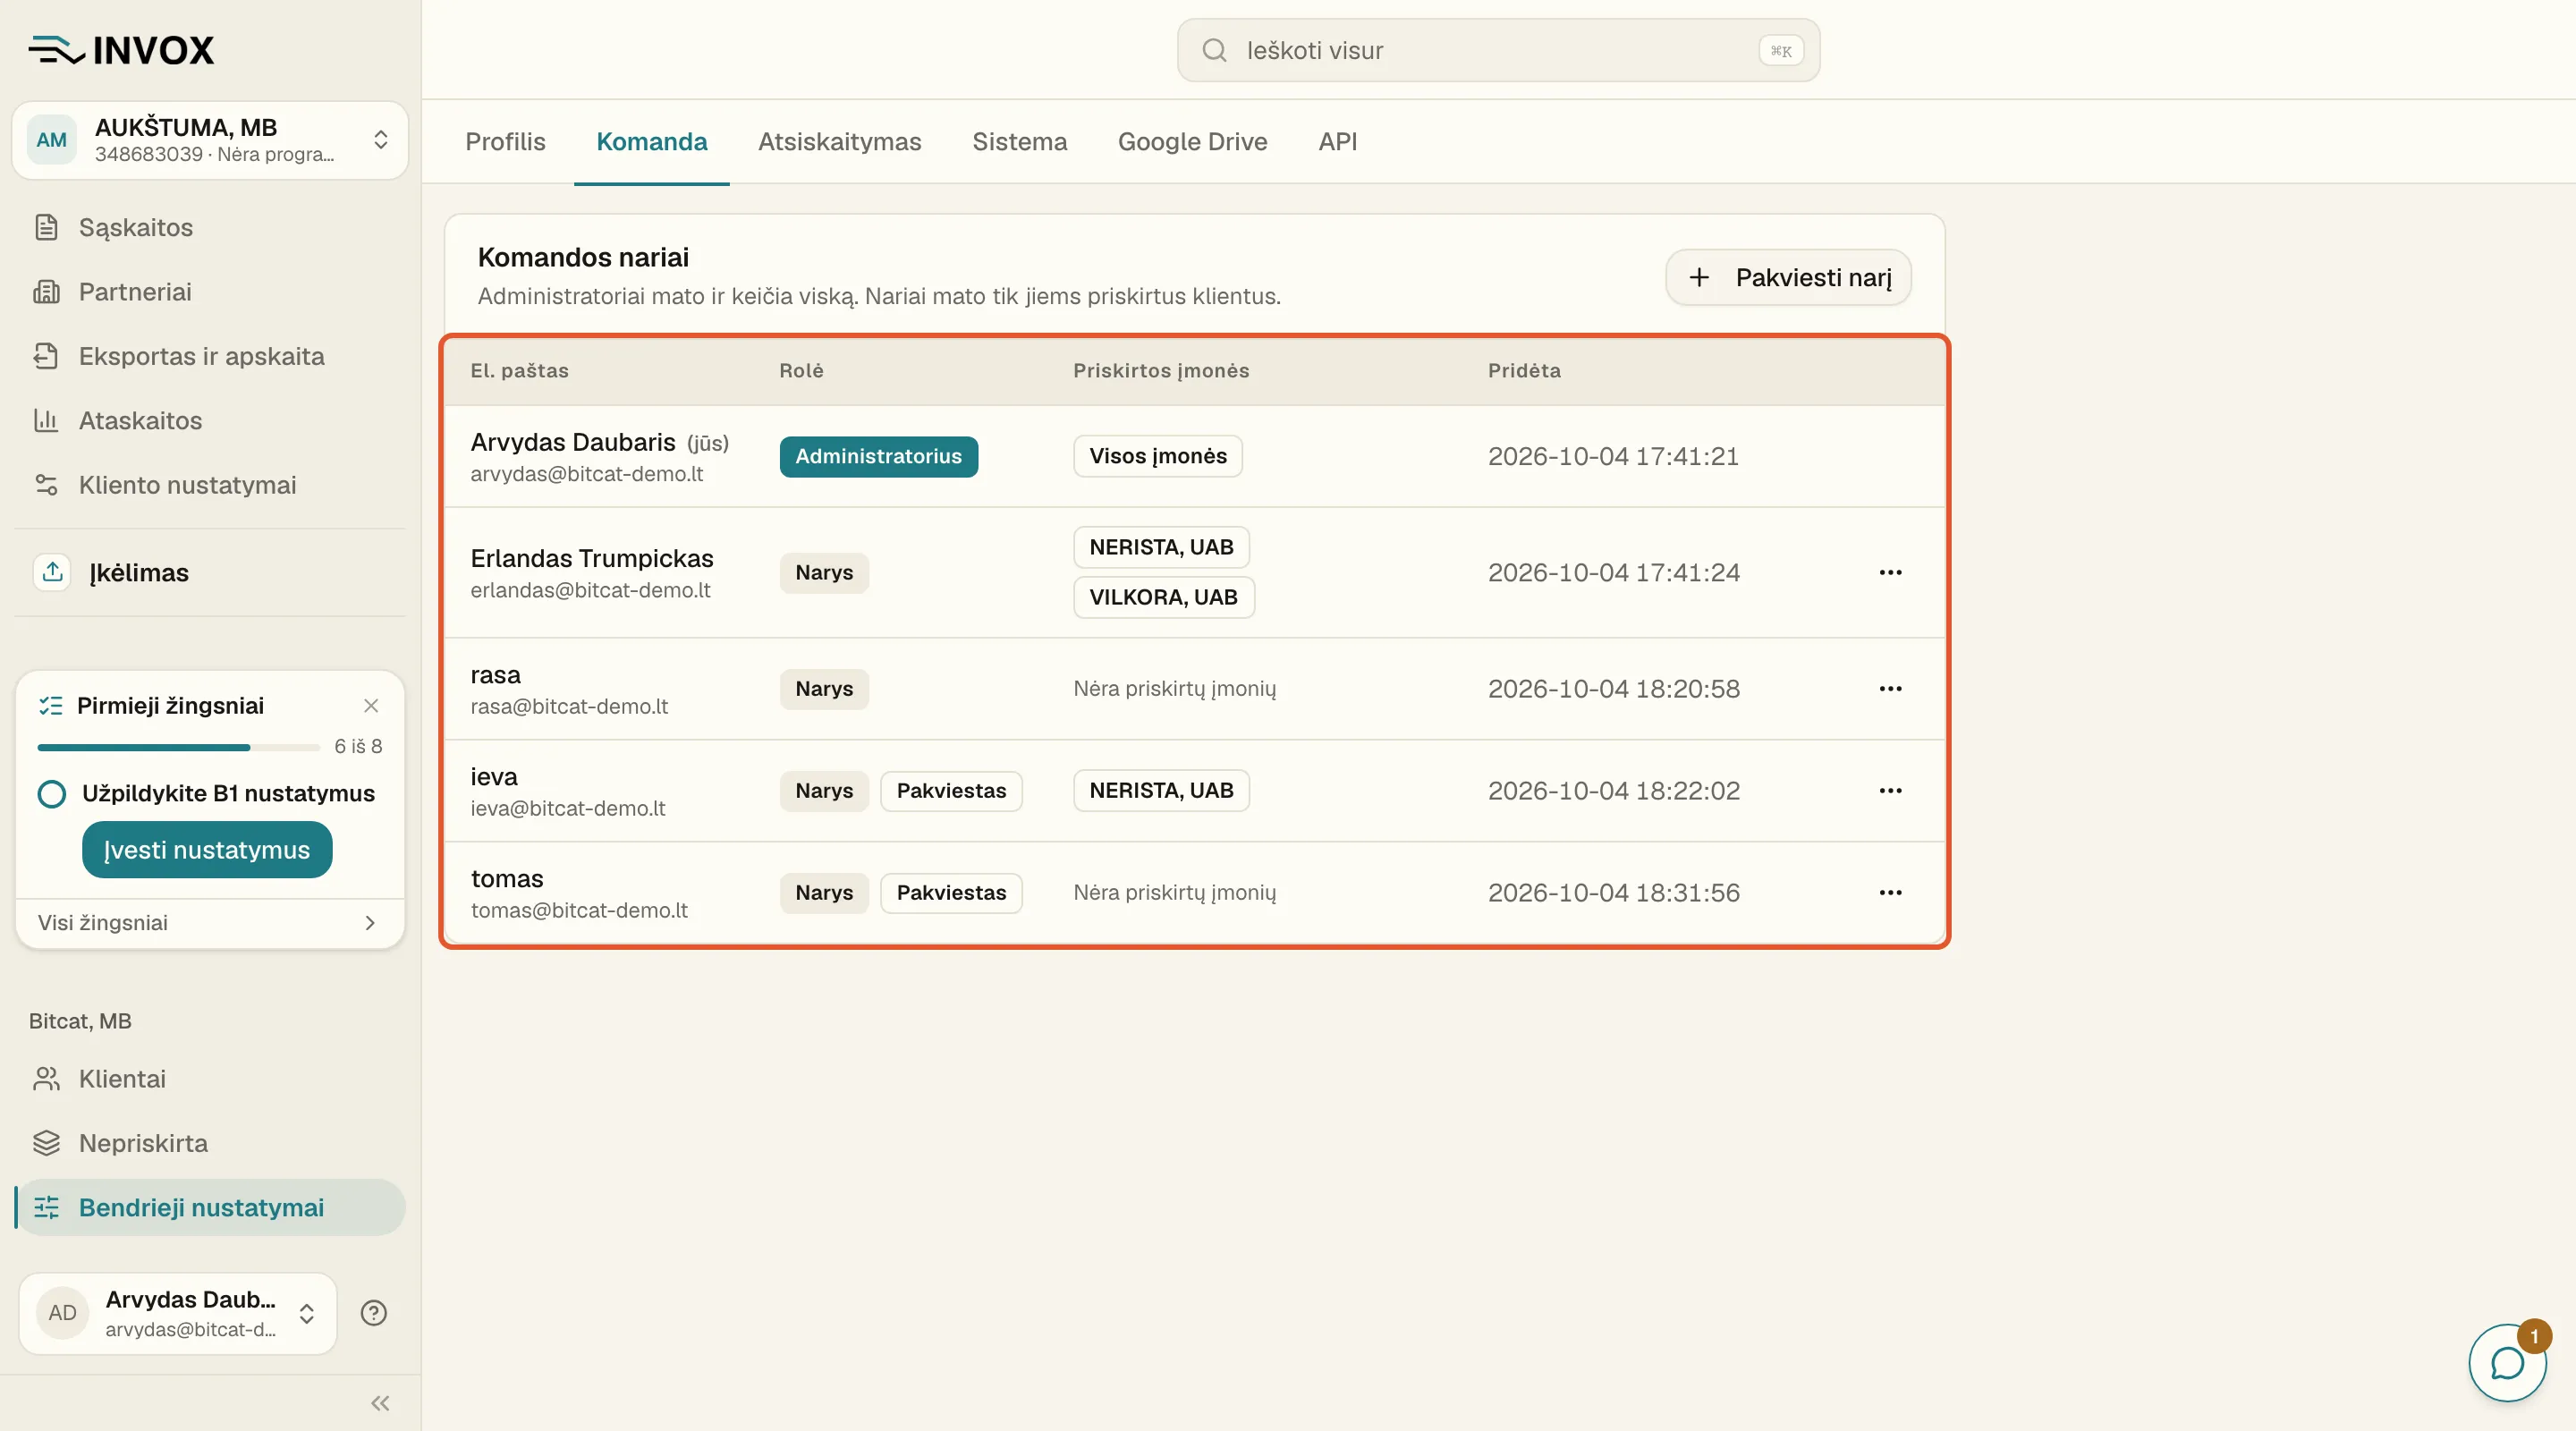The height and width of the screenshot is (1431, 2576).
Task: Open the Visi žingsniai chevron row
Action: pos(210,923)
